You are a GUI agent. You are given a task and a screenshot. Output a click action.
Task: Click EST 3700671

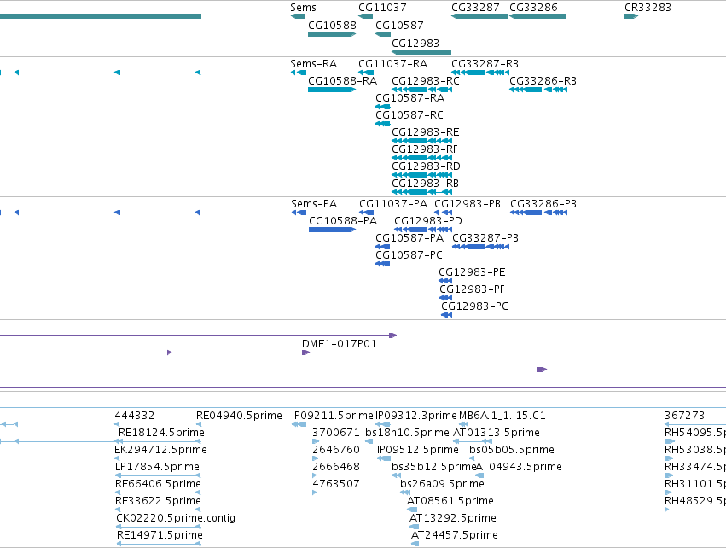click(335, 433)
